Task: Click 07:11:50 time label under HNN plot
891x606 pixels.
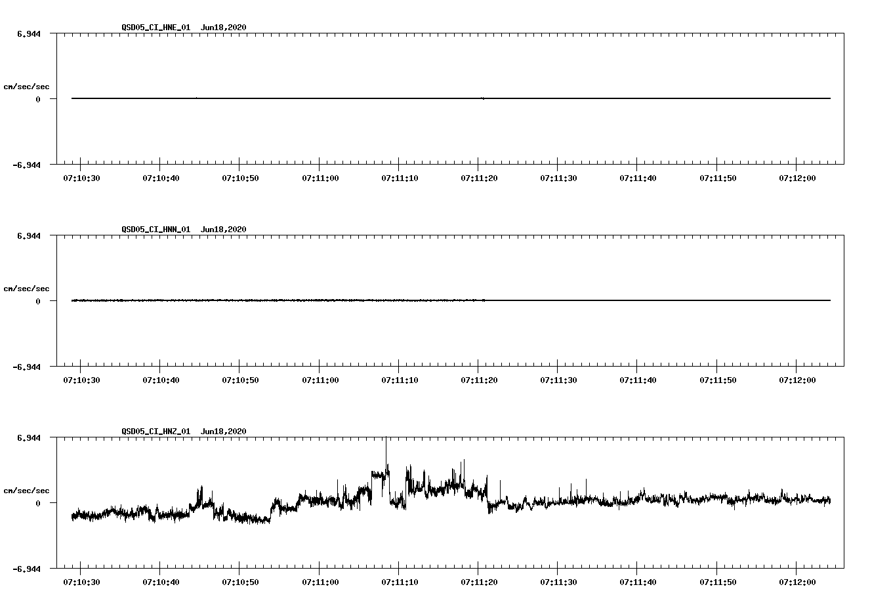Action: click(x=718, y=380)
